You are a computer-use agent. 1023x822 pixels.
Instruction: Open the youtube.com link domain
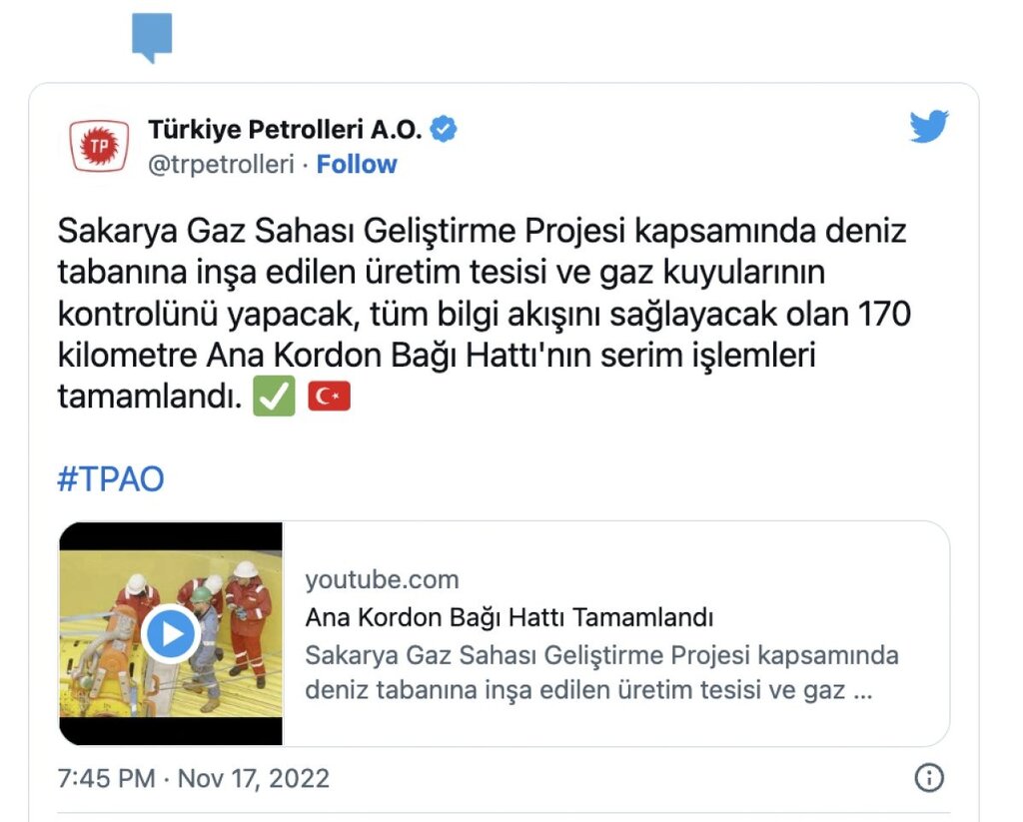click(x=383, y=579)
